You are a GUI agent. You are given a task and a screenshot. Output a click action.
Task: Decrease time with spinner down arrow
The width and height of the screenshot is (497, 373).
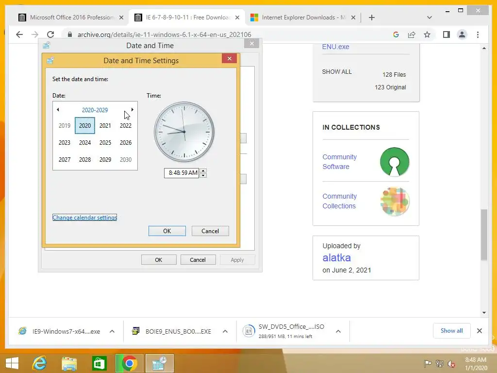pyautogui.click(x=203, y=175)
